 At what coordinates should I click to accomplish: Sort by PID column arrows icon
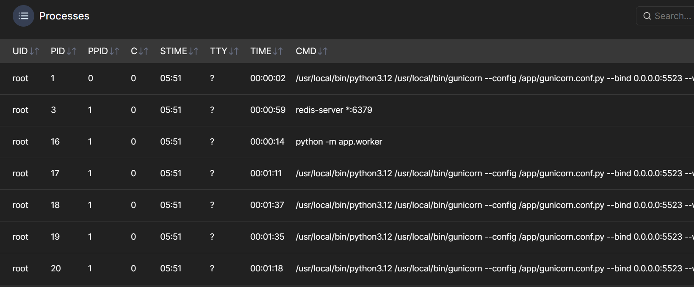(x=72, y=51)
